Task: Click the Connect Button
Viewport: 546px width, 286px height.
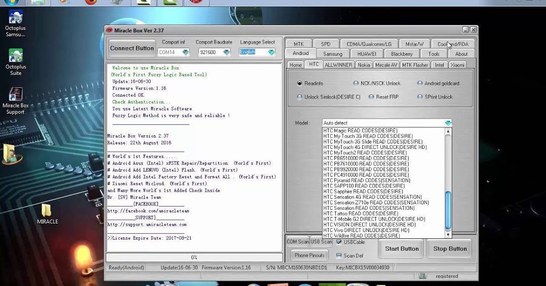Action: click(x=132, y=48)
